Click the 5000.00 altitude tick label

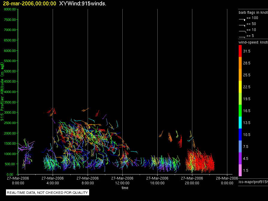point(10,71)
